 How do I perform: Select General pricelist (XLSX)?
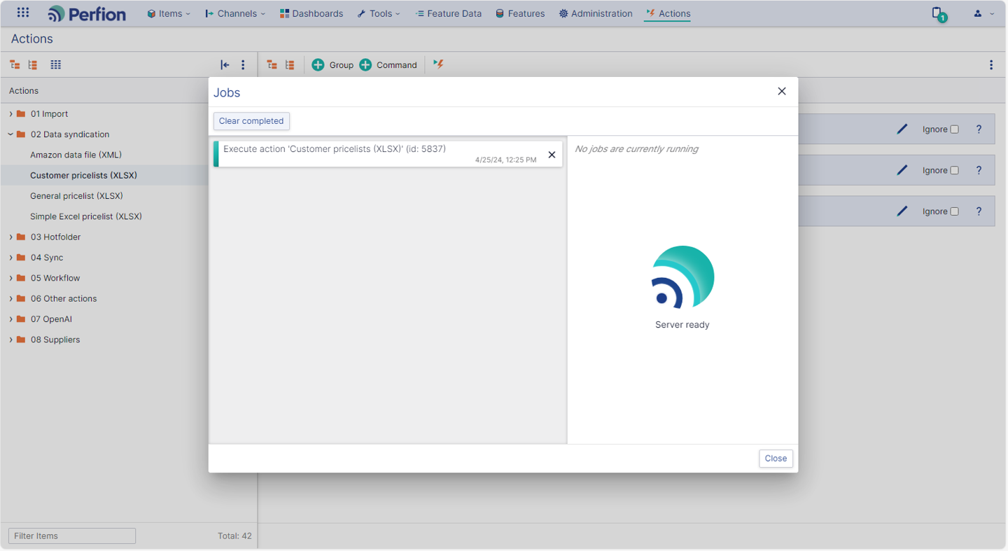coord(76,196)
